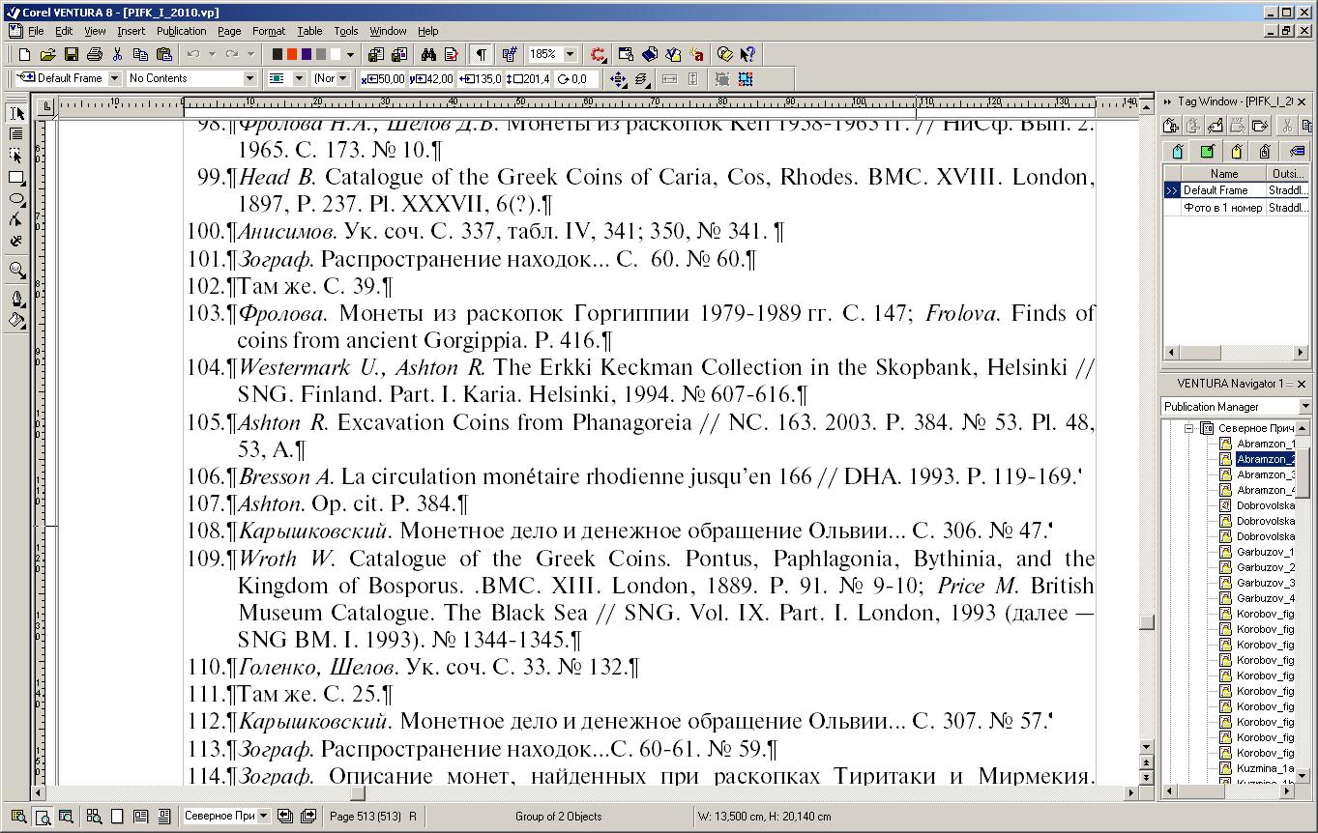Select the dashed-frame pick tool

coord(16,156)
